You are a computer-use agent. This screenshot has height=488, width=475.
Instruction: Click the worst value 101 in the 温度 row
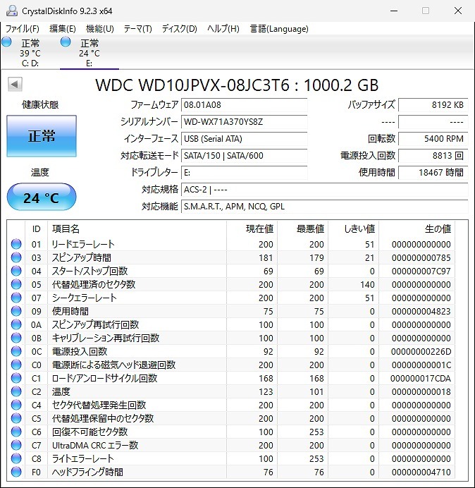[x=316, y=391]
